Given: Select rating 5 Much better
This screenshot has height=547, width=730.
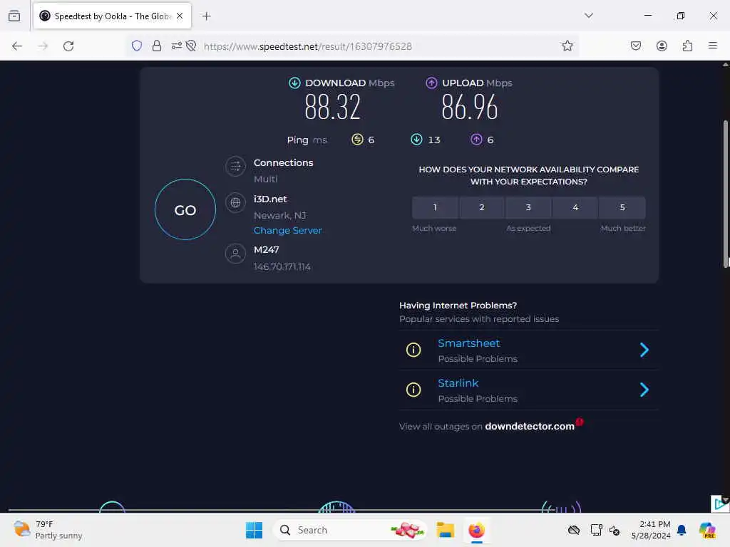Looking at the screenshot, I should tap(622, 207).
